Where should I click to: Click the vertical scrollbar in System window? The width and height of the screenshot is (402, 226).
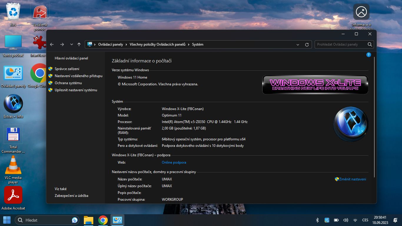[x=374, y=118]
